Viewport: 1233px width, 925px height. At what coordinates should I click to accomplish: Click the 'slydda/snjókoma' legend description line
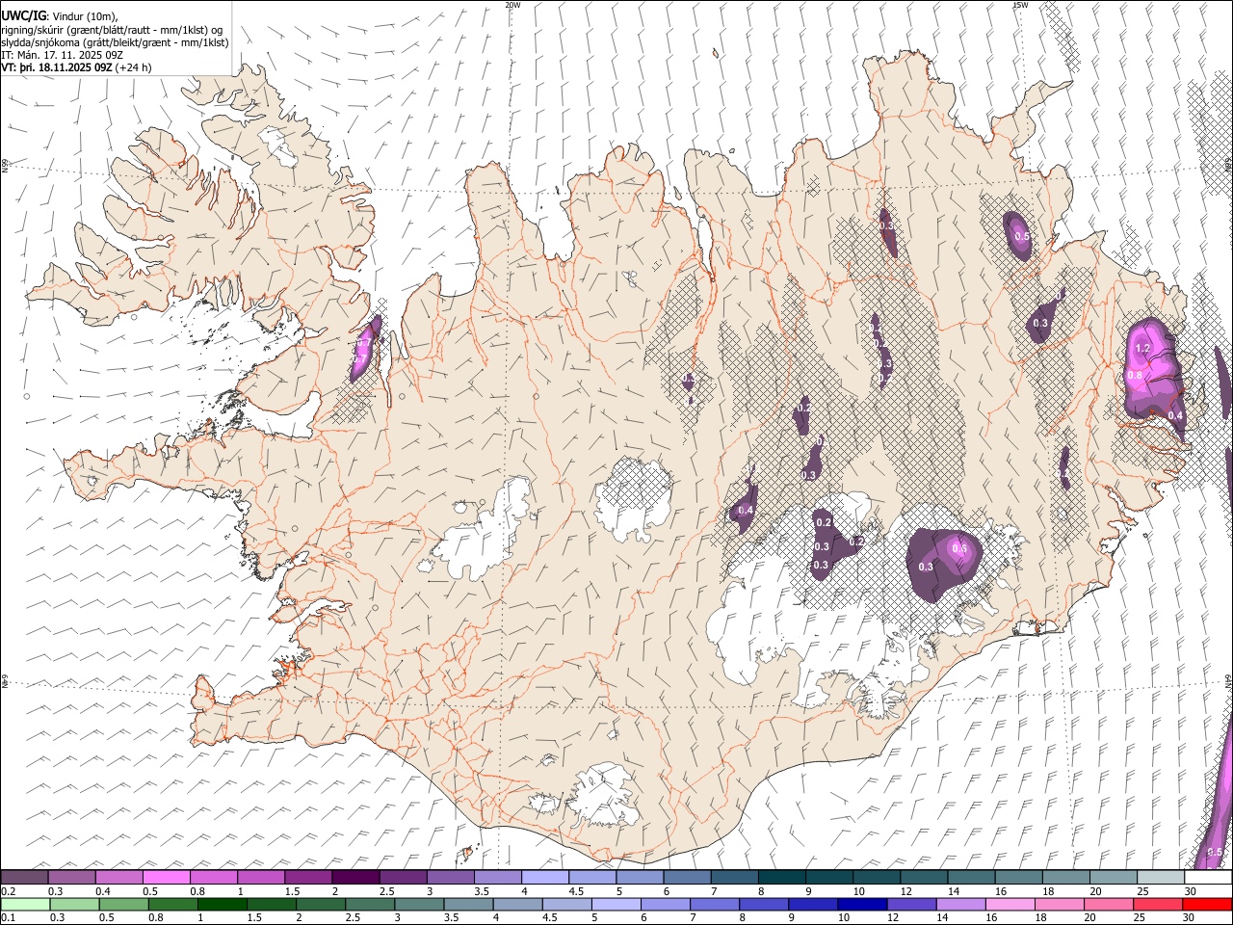(x=115, y=42)
